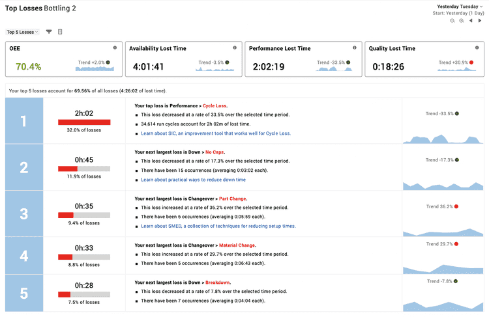Click the OEE card sparkline
Image resolution: width=489 pixels, height=317 pixels.
click(95, 68)
